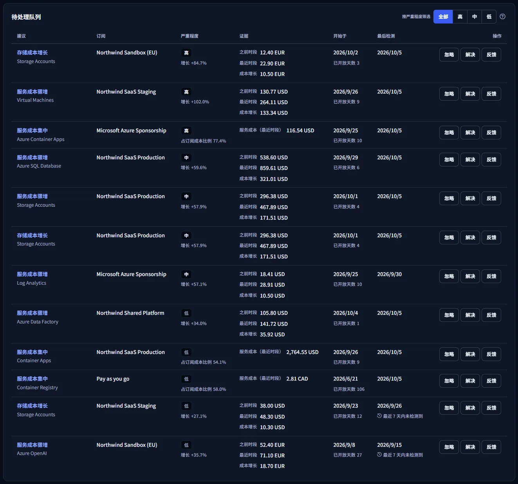The width and height of the screenshot is (518, 484).
Task: Select the 增长 +102.0% text
Action: (x=195, y=102)
